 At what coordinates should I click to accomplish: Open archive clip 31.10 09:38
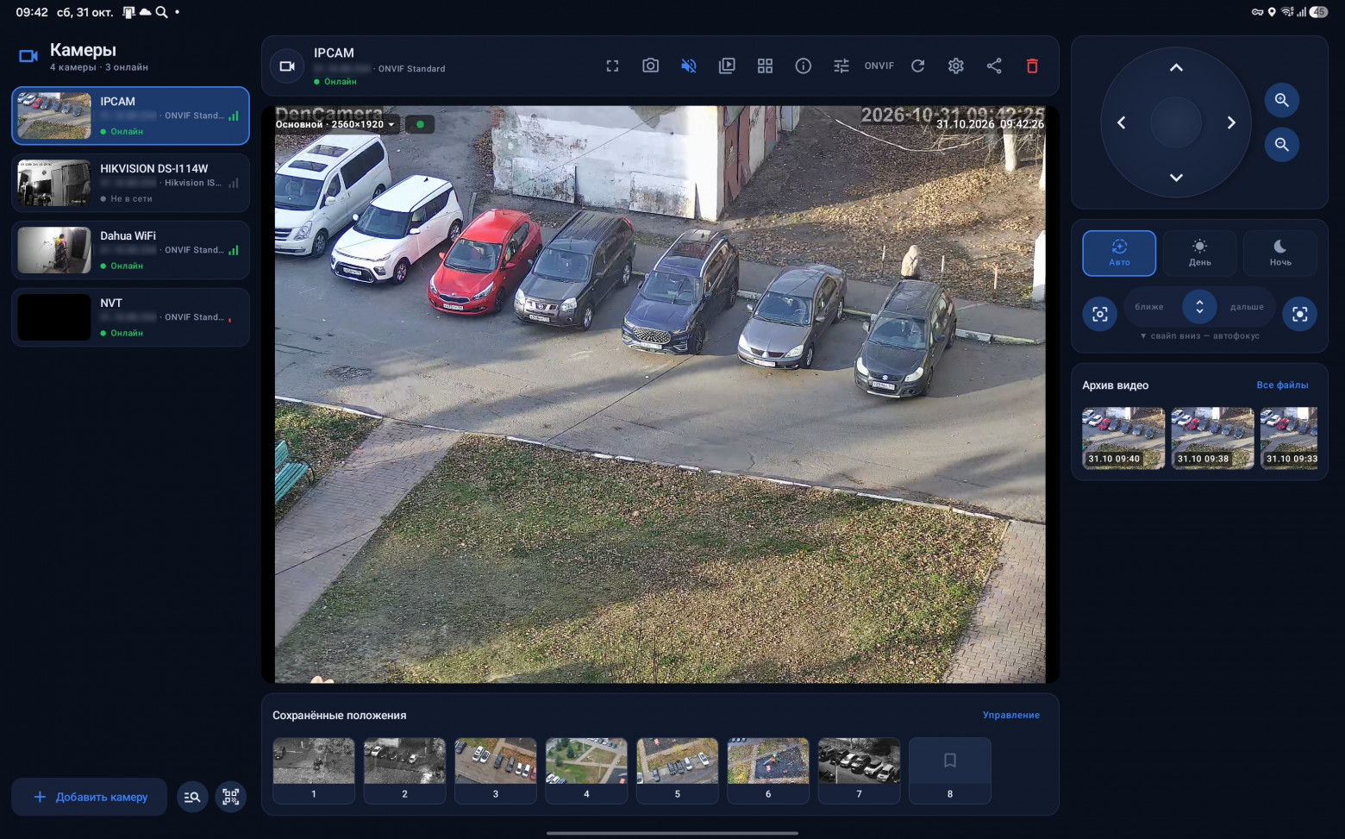(x=1212, y=438)
